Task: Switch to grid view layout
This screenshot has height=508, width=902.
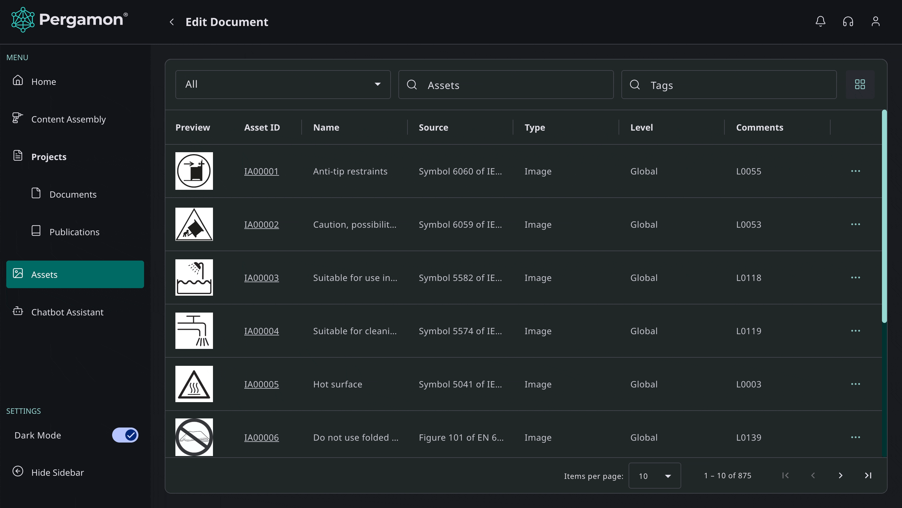Action: click(860, 84)
